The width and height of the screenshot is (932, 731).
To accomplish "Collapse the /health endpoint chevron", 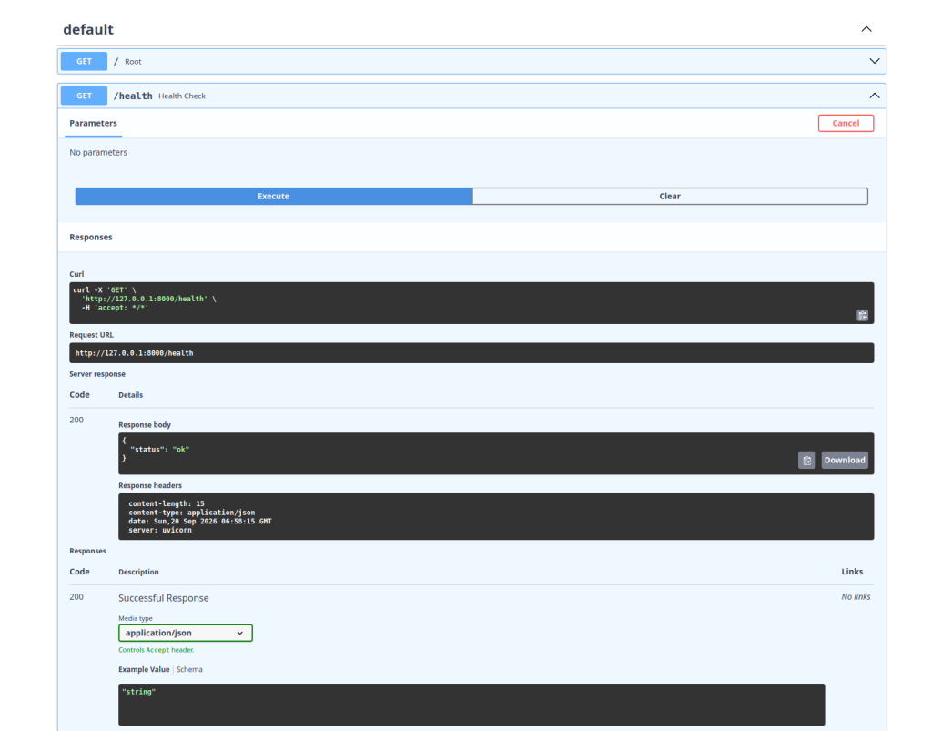I will pyautogui.click(x=875, y=96).
